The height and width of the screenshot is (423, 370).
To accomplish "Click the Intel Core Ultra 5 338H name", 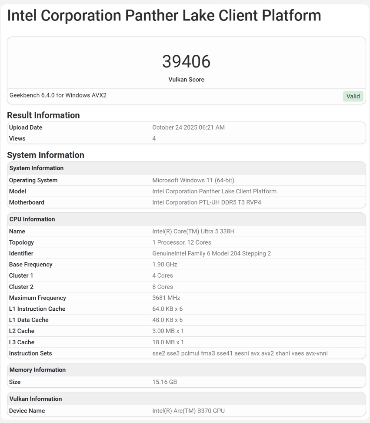I will point(193,232).
